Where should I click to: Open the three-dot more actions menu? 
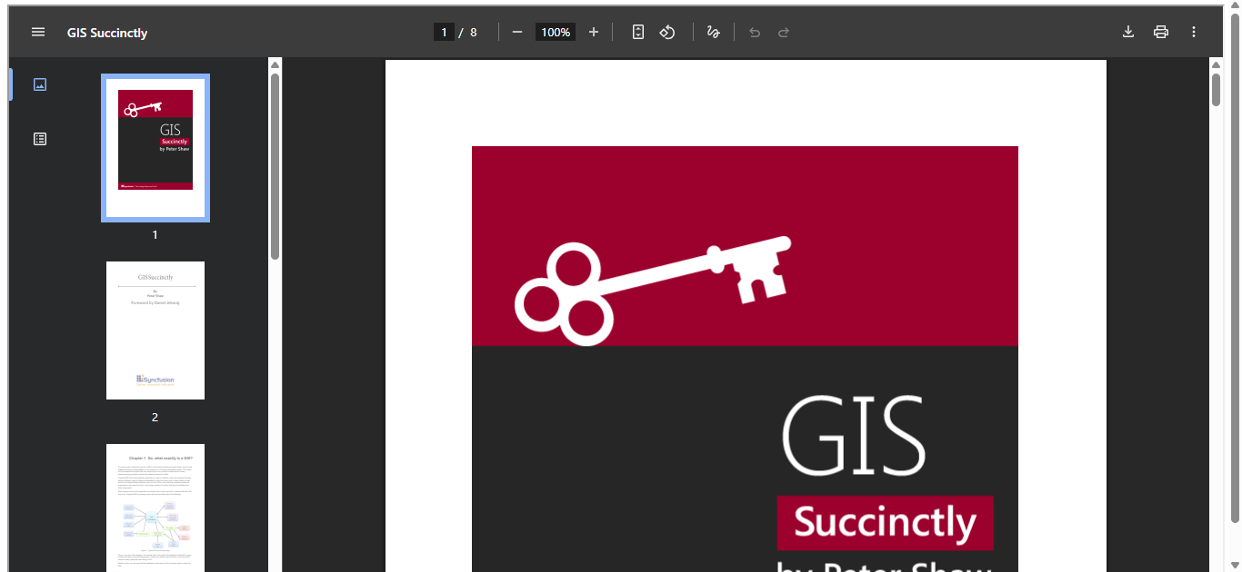click(1194, 32)
